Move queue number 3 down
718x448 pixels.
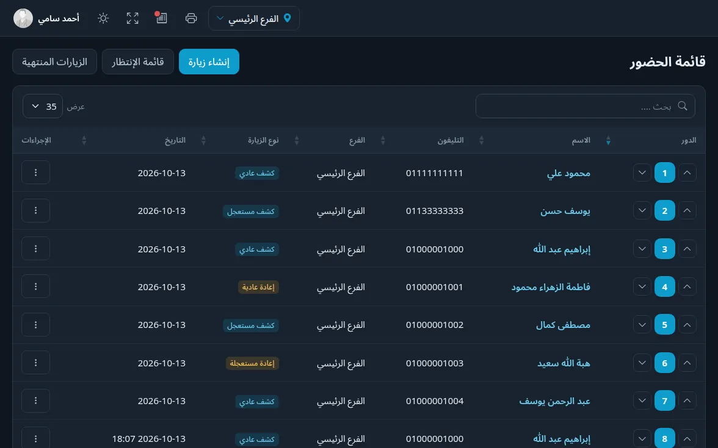click(x=642, y=249)
